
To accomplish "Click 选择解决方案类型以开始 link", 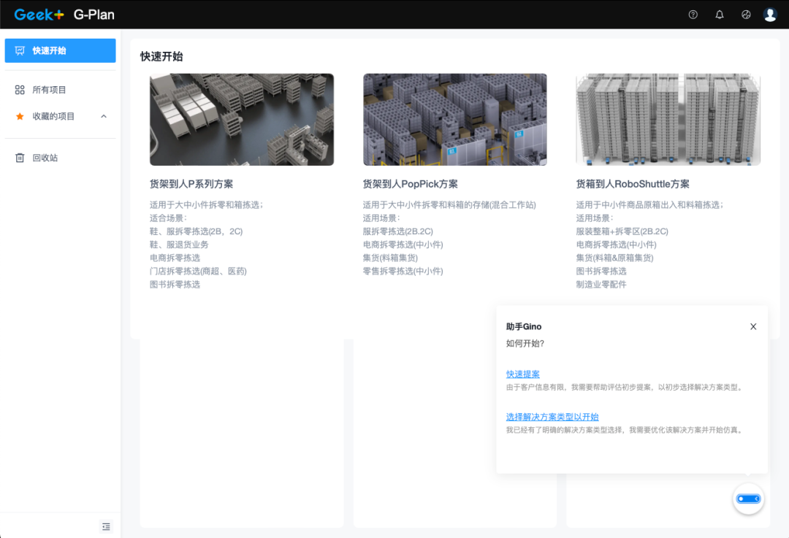I will [x=552, y=416].
